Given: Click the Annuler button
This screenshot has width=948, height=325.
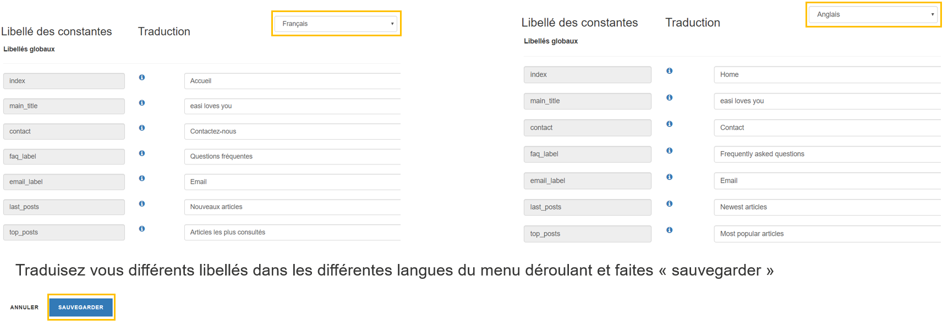Looking at the screenshot, I should [x=24, y=307].
